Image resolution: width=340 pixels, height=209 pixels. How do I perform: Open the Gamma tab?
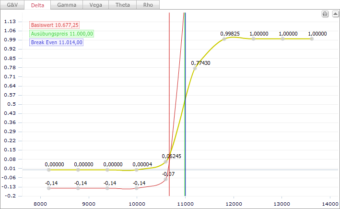point(67,5)
